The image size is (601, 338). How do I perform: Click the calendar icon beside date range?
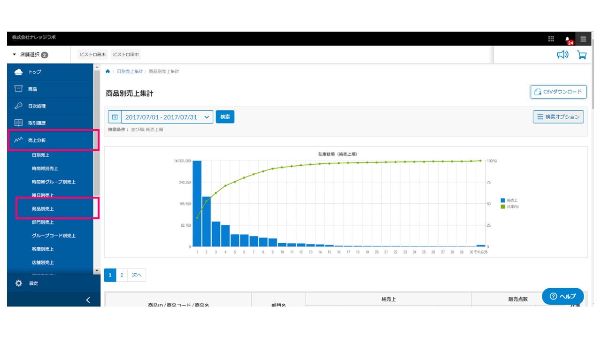click(115, 117)
